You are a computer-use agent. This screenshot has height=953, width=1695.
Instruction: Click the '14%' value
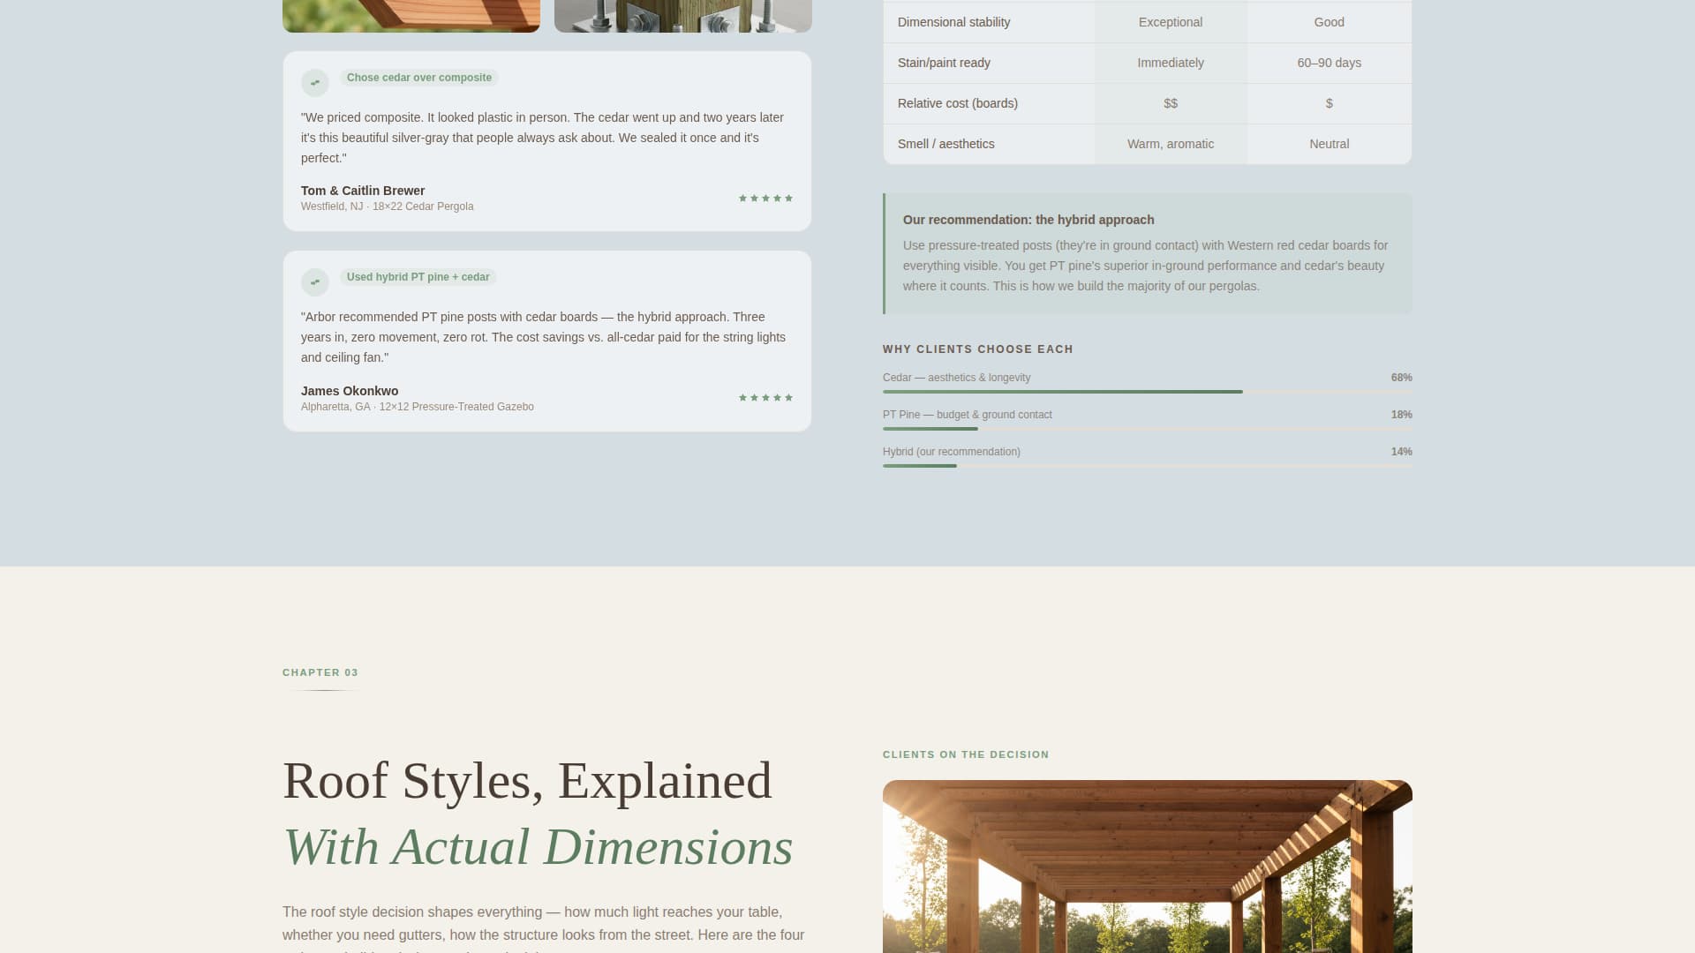coord(1402,452)
